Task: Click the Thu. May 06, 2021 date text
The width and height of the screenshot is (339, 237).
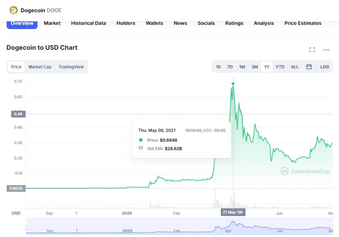Action: pos(157,130)
